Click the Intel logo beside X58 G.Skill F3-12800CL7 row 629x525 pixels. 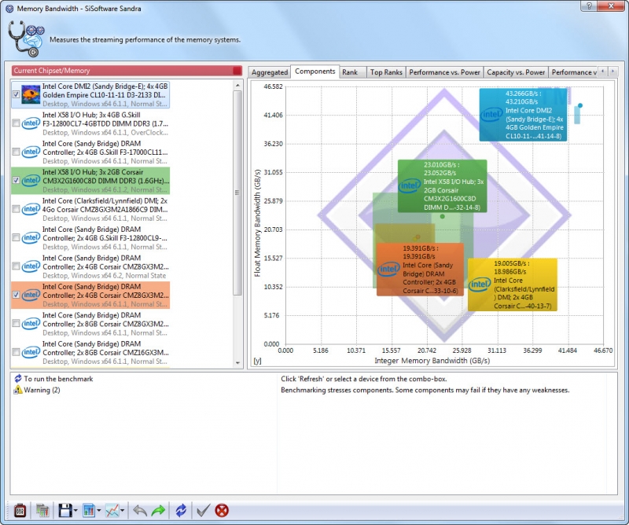(31, 123)
